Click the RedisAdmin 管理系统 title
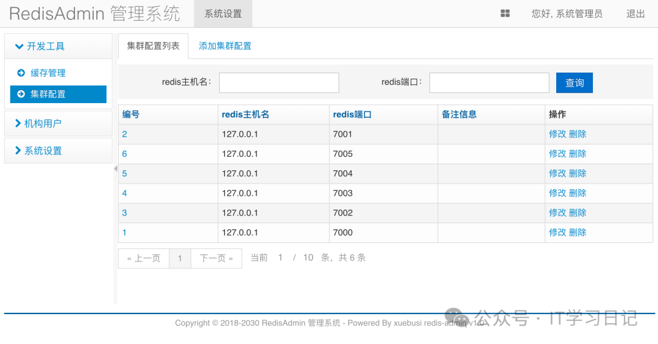 pos(95,14)
